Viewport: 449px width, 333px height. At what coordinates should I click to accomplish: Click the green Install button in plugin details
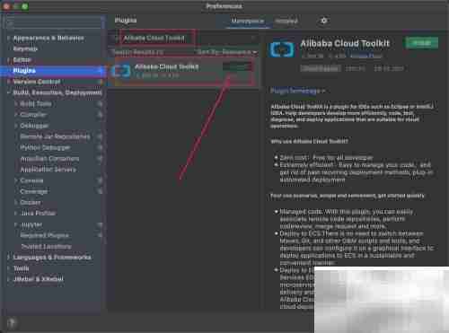pos(422,43)
